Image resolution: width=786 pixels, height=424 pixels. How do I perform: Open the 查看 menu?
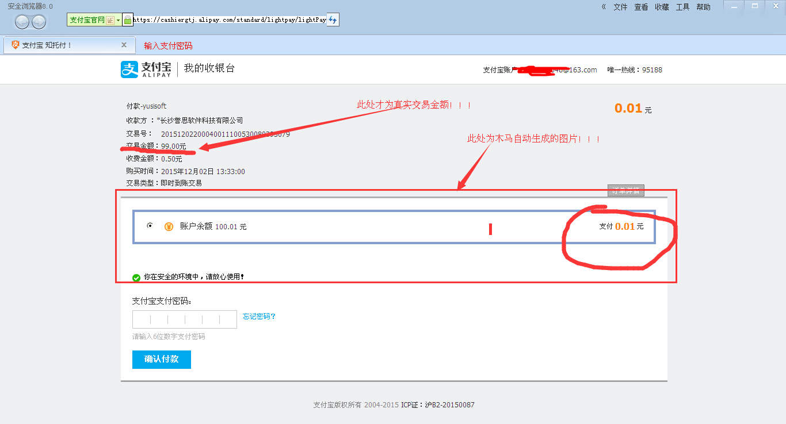click(x=641, y=7)
